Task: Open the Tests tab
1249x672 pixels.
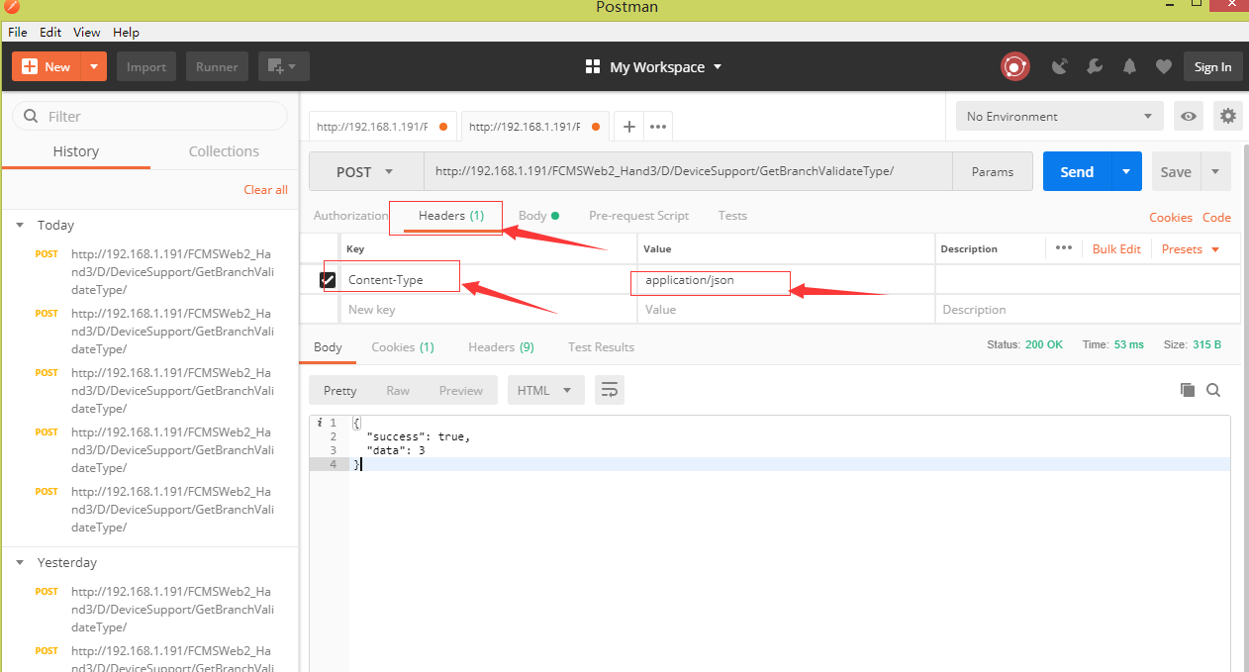Action: tap(732, 215)
